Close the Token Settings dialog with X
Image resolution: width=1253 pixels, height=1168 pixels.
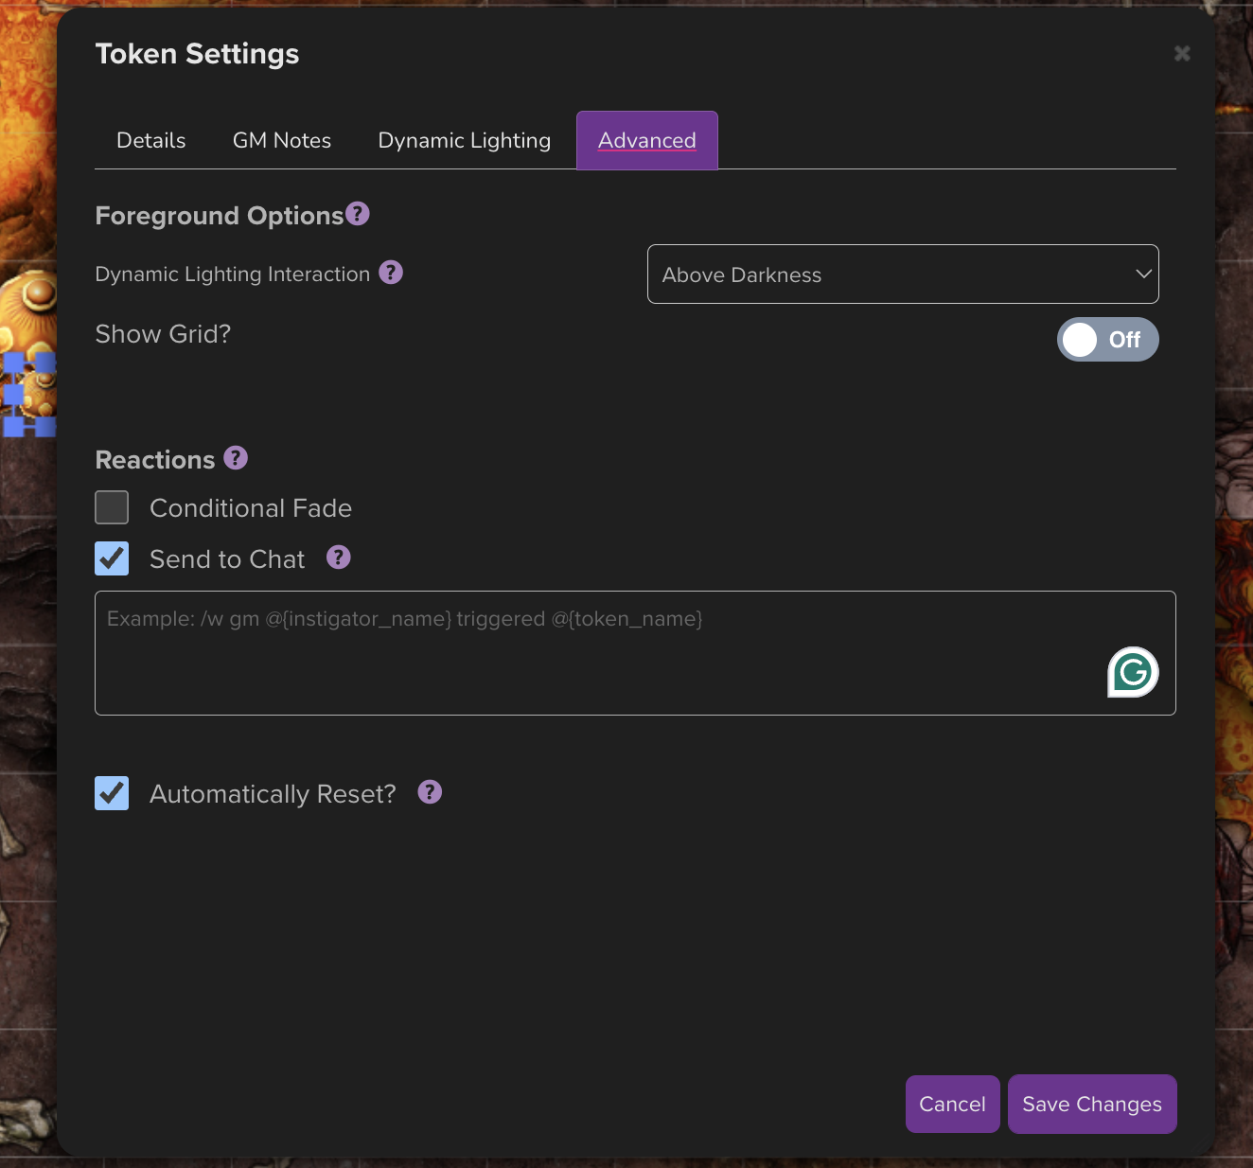point(1182,54)
